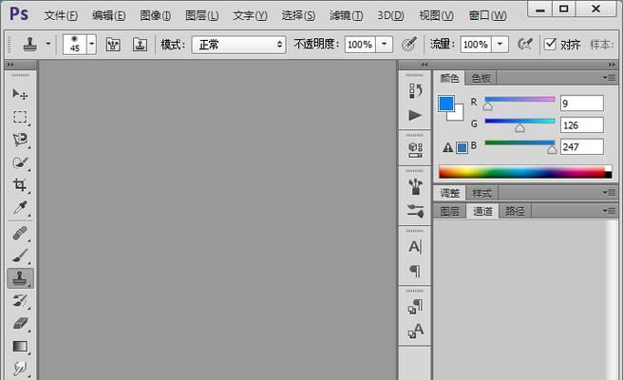Open the Layers panel group flyout menu
This screenshot has width=623, height=380.
609,211
